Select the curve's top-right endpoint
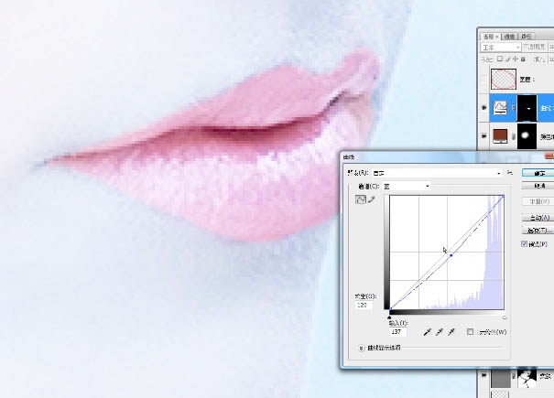Image resolution: width=554 pixels, height=398 pixels. 503,196
